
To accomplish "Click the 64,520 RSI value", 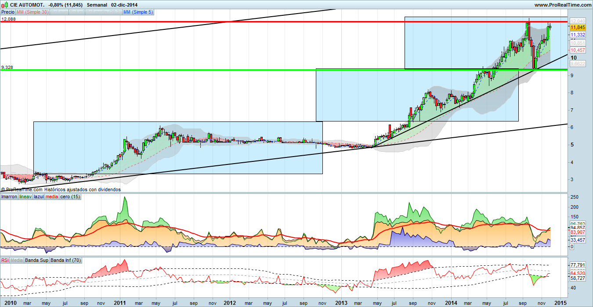I will 578,273.
